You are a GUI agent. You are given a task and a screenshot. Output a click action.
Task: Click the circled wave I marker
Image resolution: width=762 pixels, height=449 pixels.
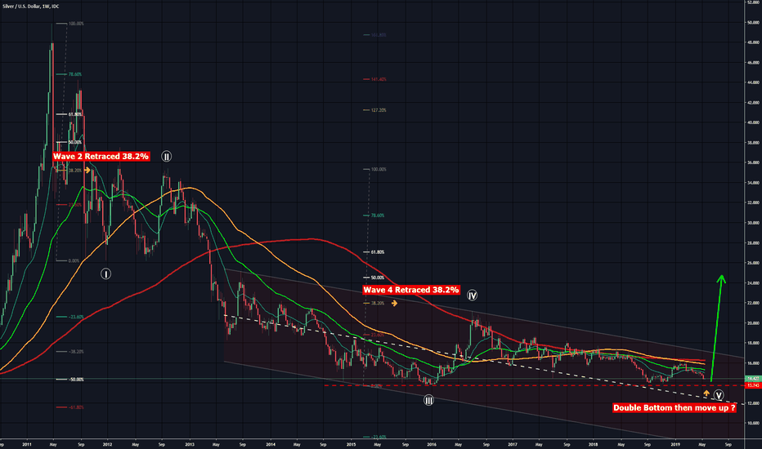pos(105,273)
